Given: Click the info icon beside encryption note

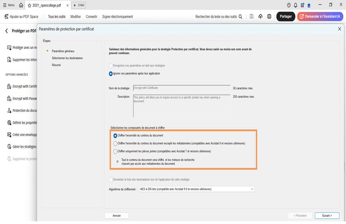Looking at the screenshot, I should [117, 161].
